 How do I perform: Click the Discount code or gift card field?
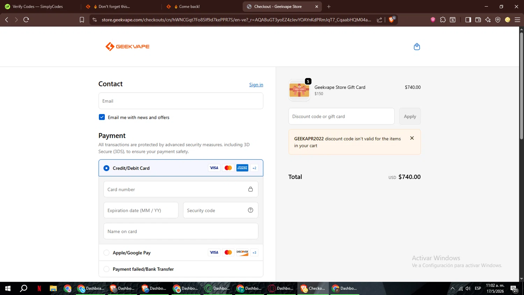click(341, 116)
